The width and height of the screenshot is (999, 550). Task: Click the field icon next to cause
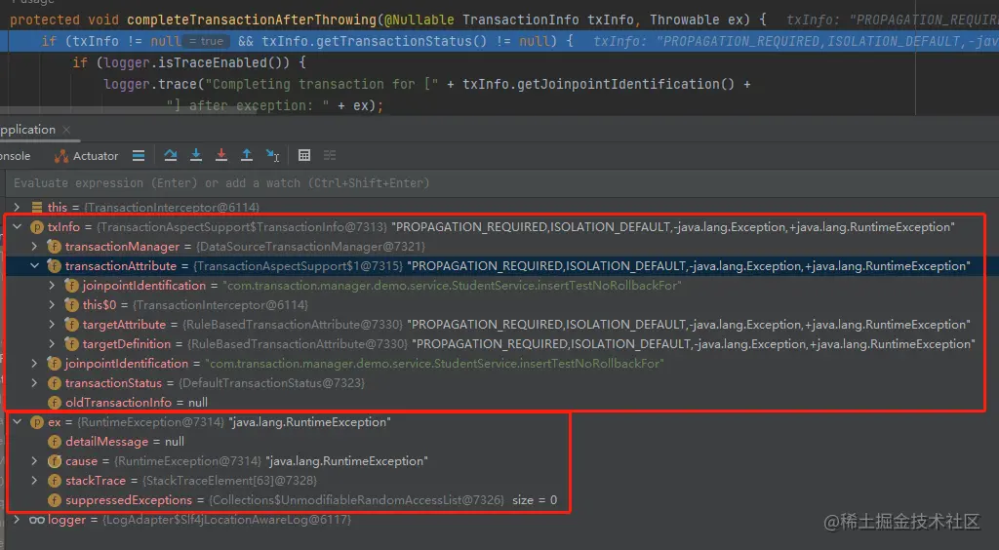[x=55, y=461]
